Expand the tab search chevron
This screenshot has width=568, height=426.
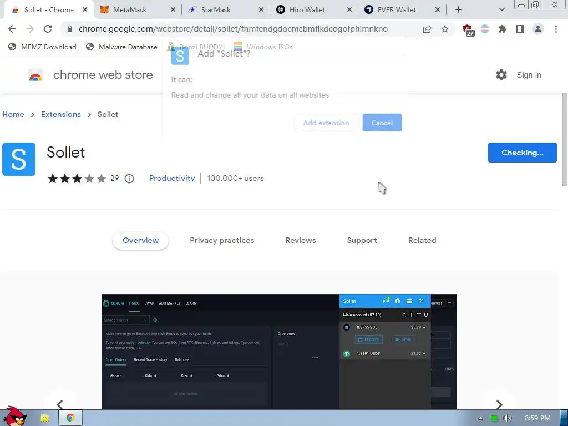[501, 10]
